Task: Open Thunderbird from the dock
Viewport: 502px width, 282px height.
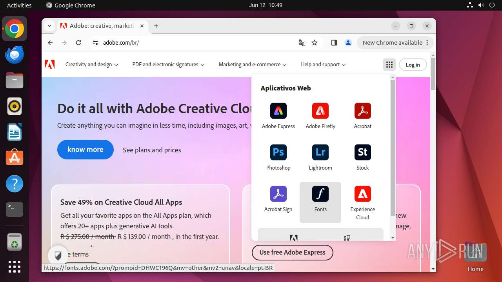Action: [15, 54]
